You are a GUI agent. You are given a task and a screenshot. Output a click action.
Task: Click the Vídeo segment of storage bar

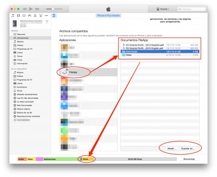click(31, 159)
